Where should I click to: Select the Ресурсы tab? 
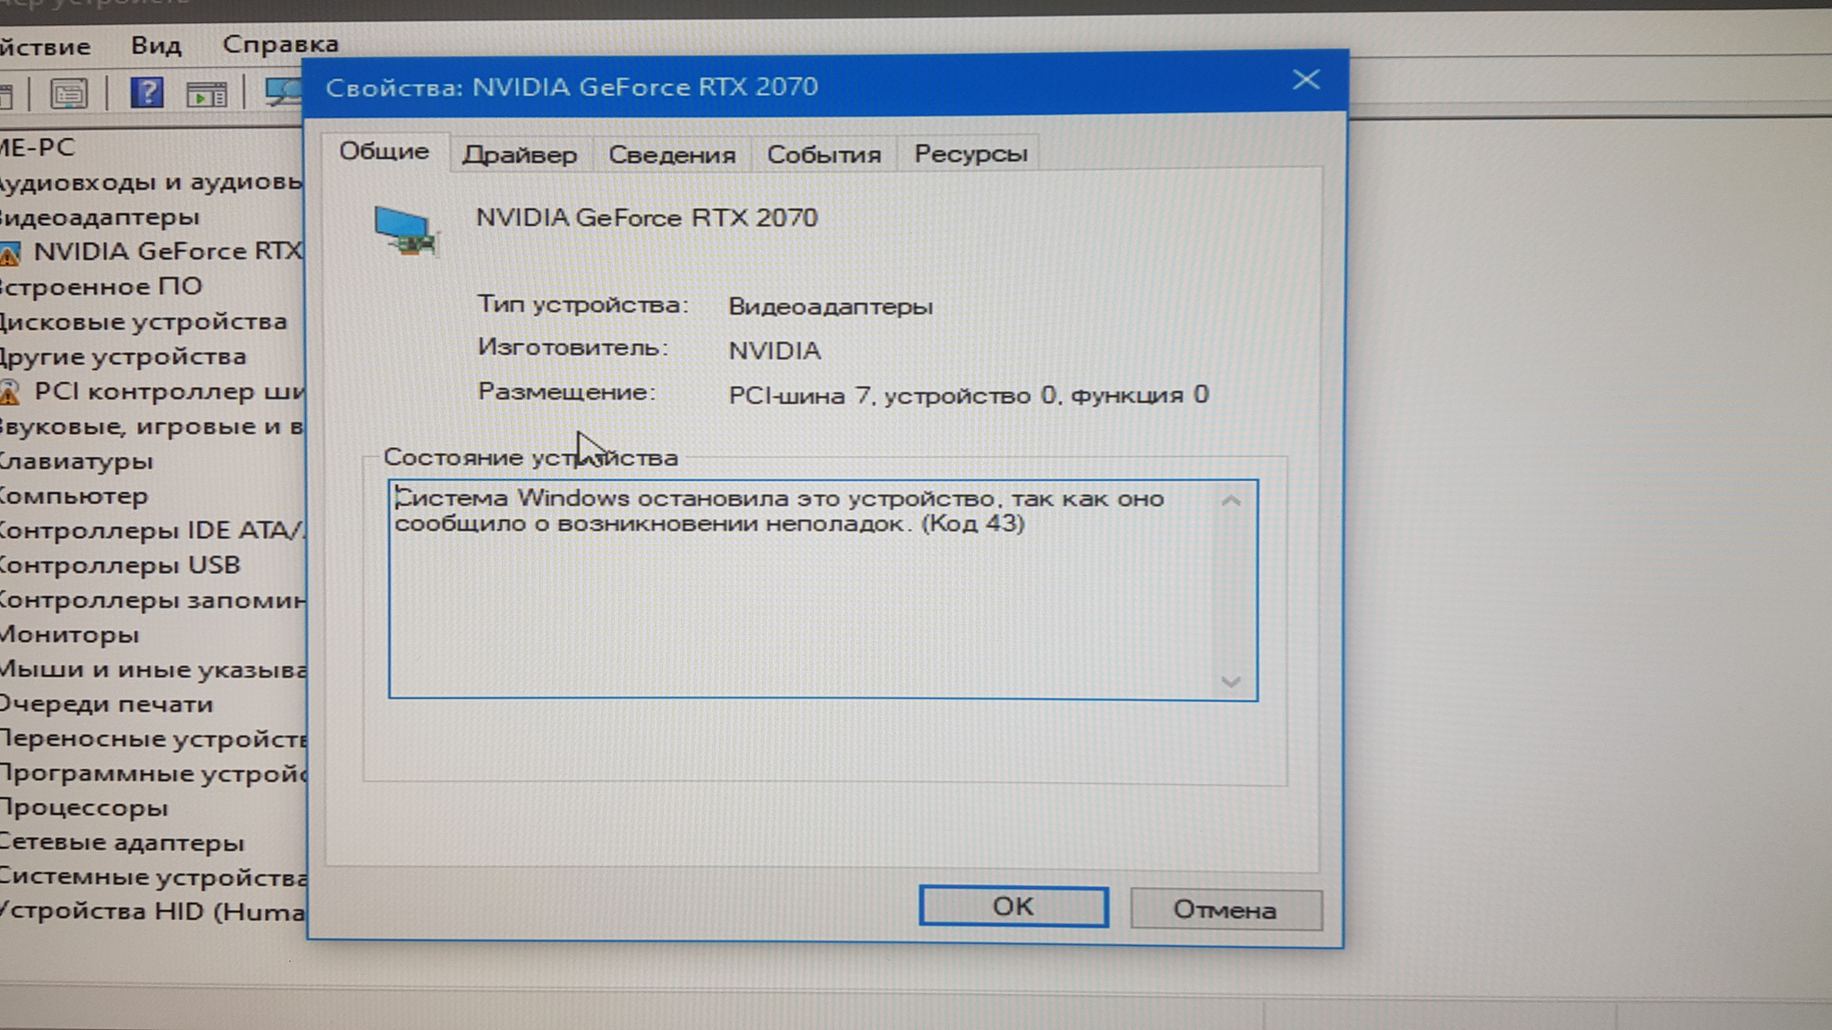point(970,154)
